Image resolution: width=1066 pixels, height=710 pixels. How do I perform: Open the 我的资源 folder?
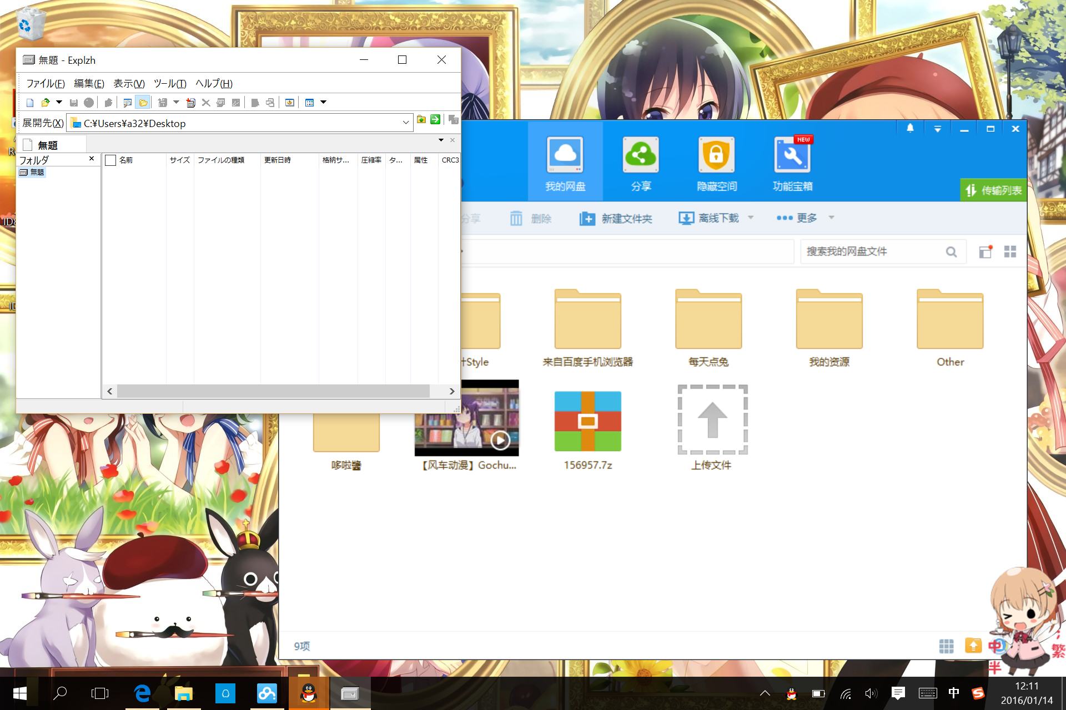pyautogui.click(x=829, y=328)
